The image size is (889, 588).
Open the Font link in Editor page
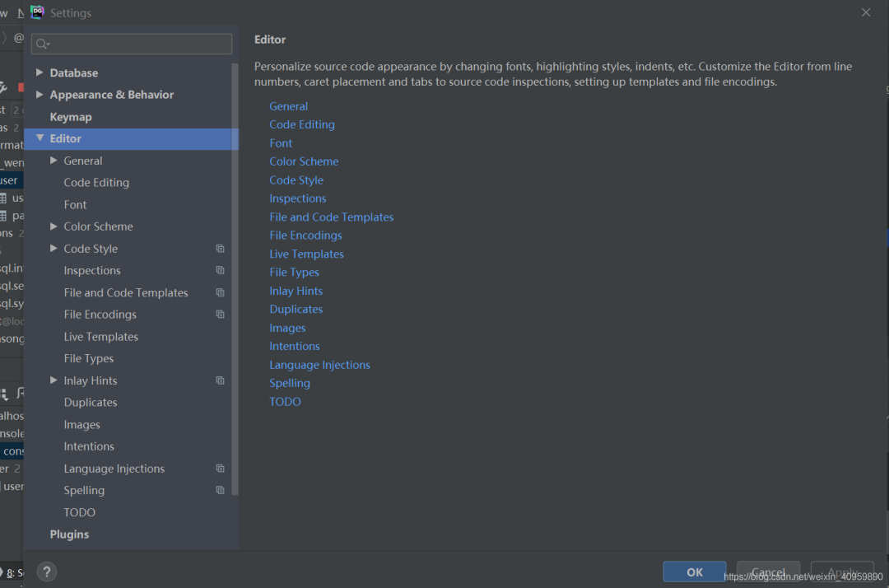click(x=281, y=143)
